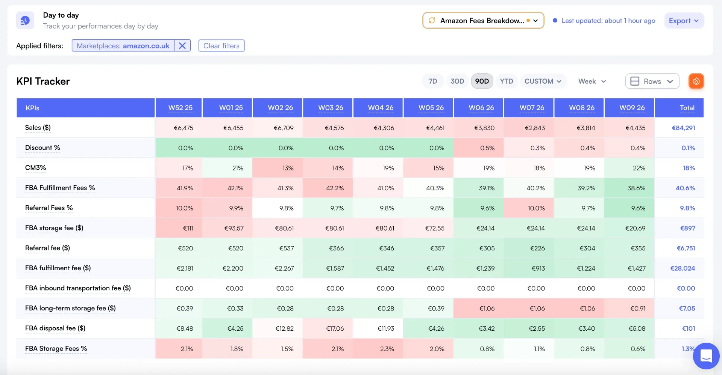Click the €7.05 long-term storage total

click(687, 309)
